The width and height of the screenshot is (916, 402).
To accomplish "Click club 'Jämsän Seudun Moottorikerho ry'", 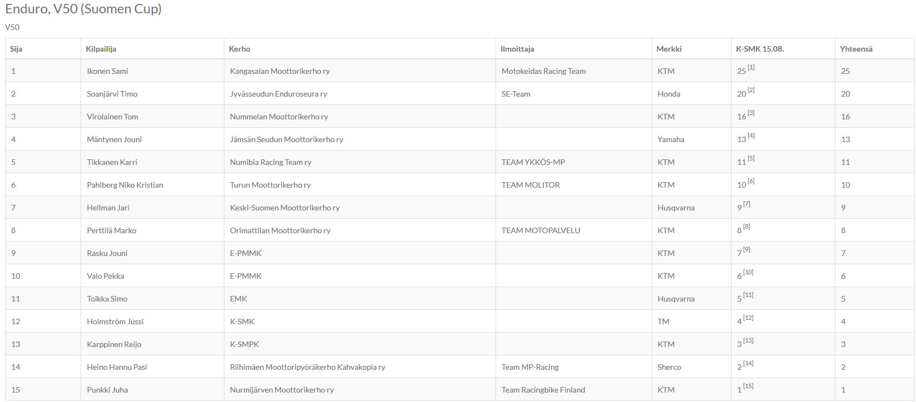I will pos(287,139).
